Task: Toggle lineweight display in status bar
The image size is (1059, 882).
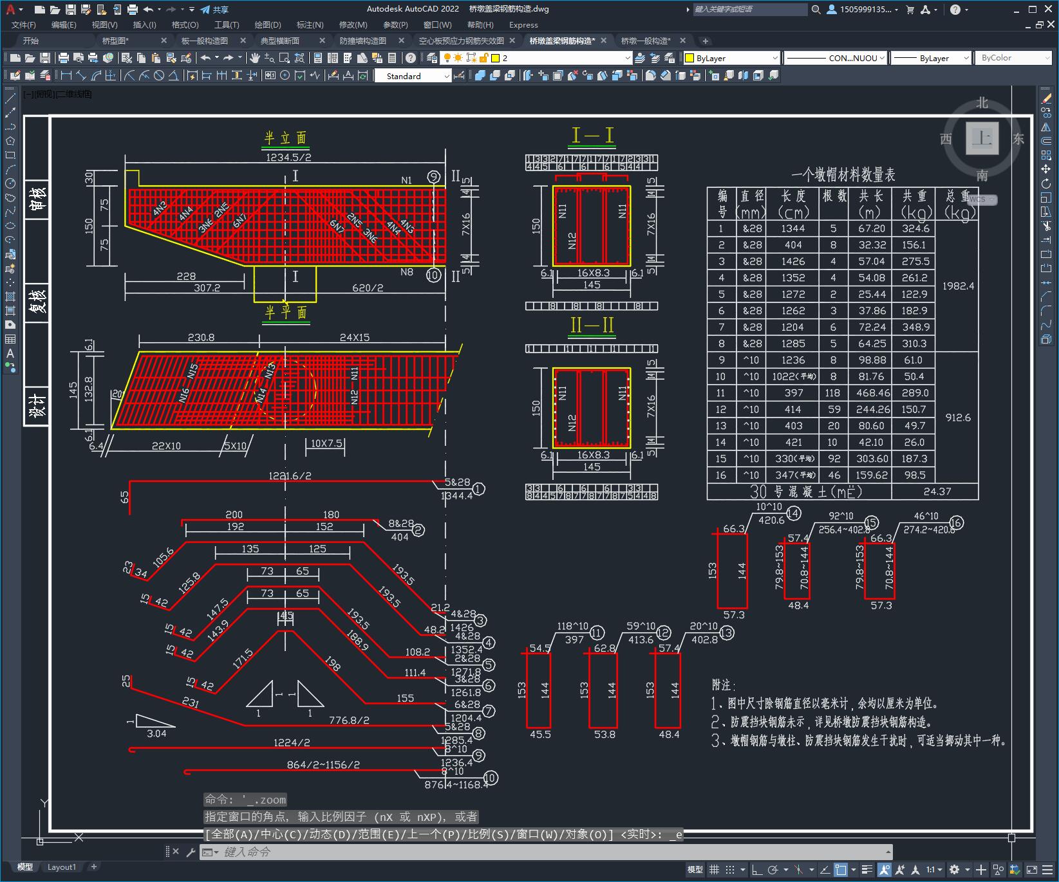Action: click(868, 870)
